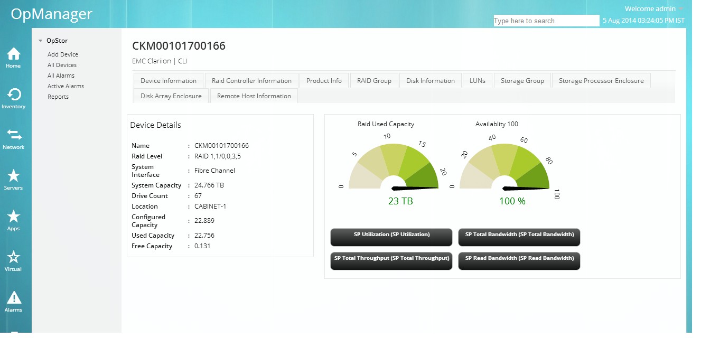Click the Availability gauge dial
The height and width of the screenshot is (338, 710).
click(x=505, y=166)
